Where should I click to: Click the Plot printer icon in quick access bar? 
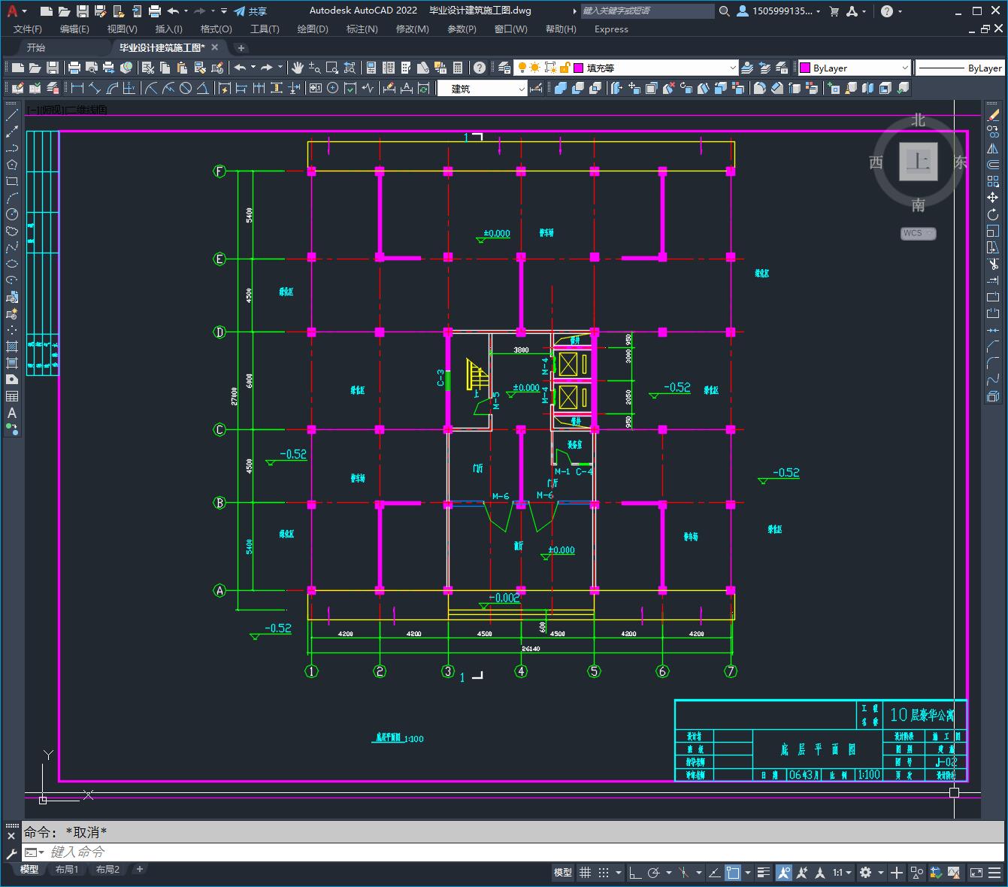pyautogui.click(x=155, y=11)
